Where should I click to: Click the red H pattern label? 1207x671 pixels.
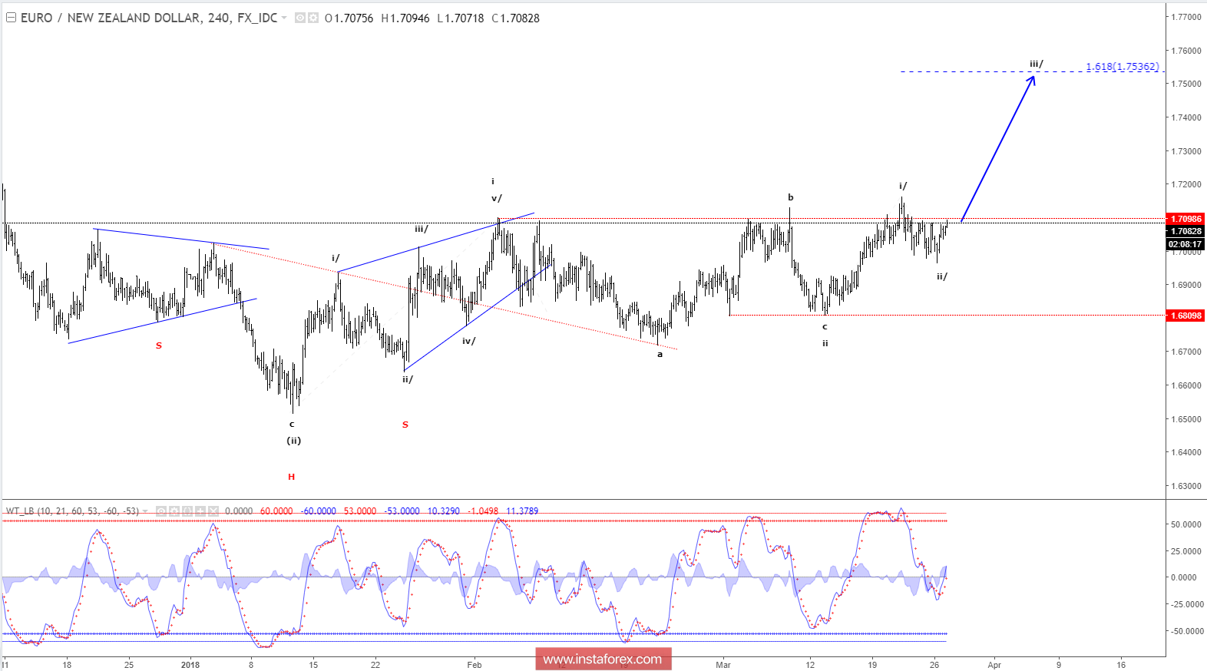coord(292,477)
